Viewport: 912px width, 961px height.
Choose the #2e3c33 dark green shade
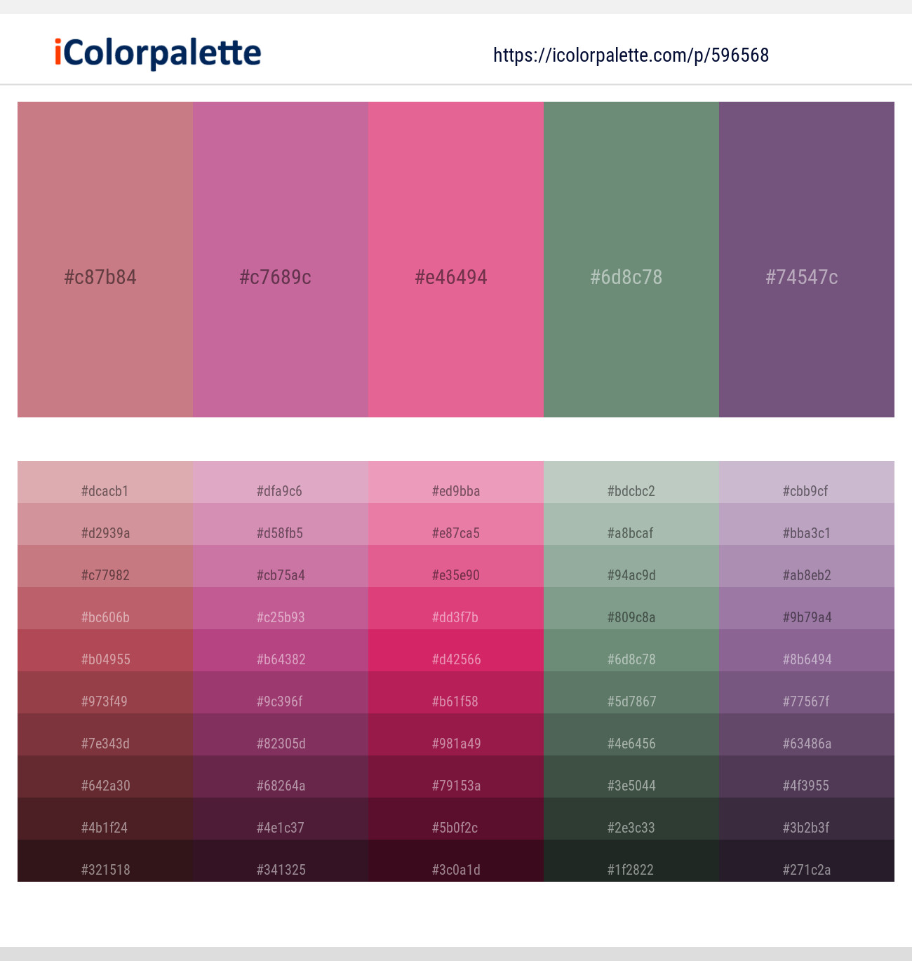pos(631,819)
